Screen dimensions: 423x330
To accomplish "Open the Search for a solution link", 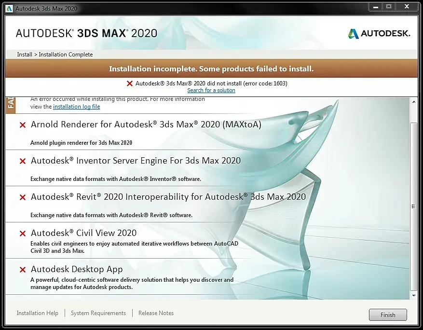I will point(211,90).
